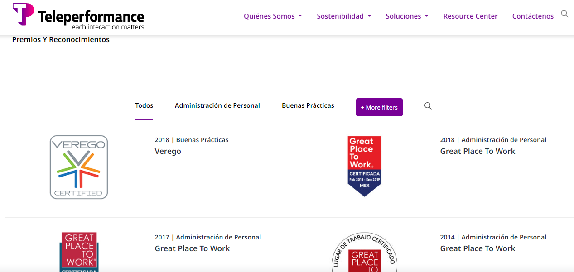Switch to Buenas Prácticas tab
Image resolution: width=574 pixels, height=272 pixels.
[308, 105]
